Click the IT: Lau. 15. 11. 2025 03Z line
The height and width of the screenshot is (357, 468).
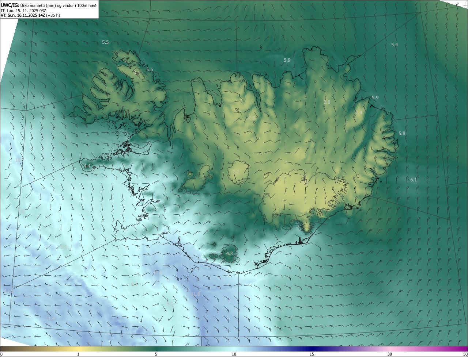23,11
